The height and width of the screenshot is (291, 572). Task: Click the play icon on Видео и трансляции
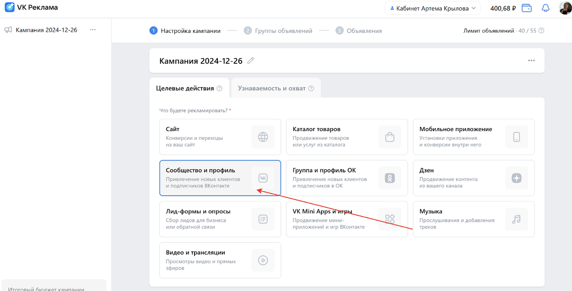263,260
